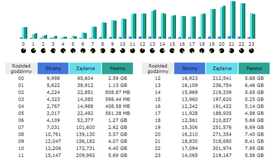This screenshot has width=277, height=161.
Task: Click the left Rozkład godzinny header cell
Action: [21, 68]
